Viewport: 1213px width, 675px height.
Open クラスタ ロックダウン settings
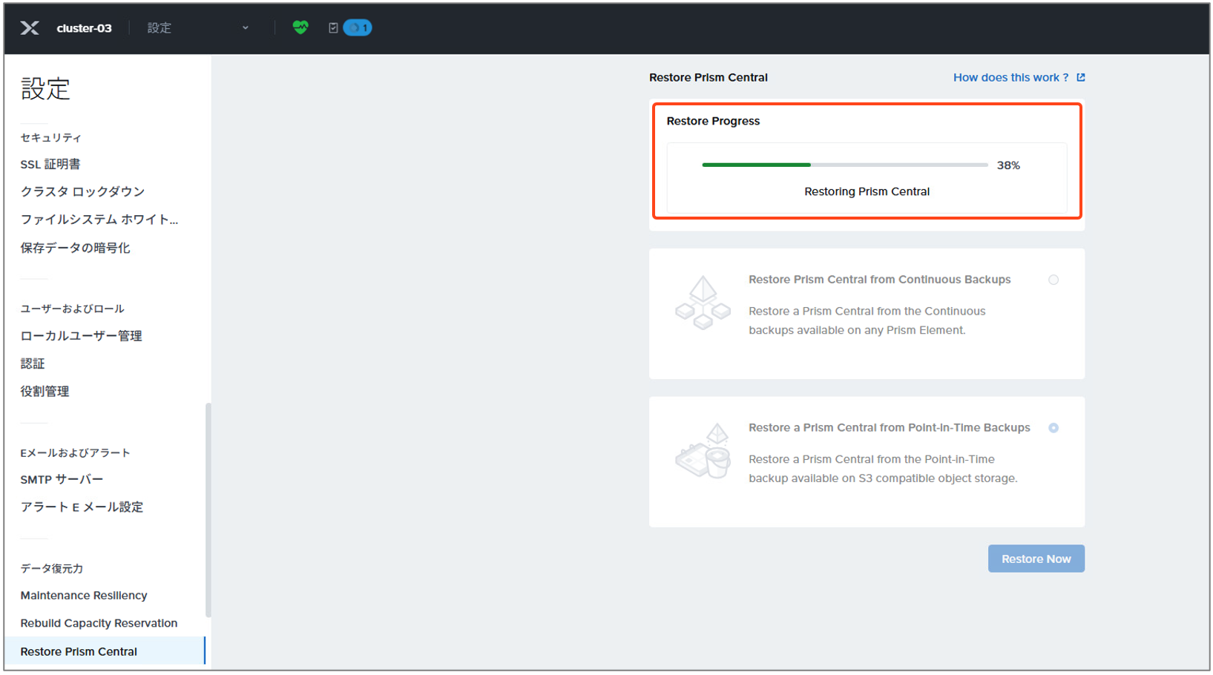[82, 191]
